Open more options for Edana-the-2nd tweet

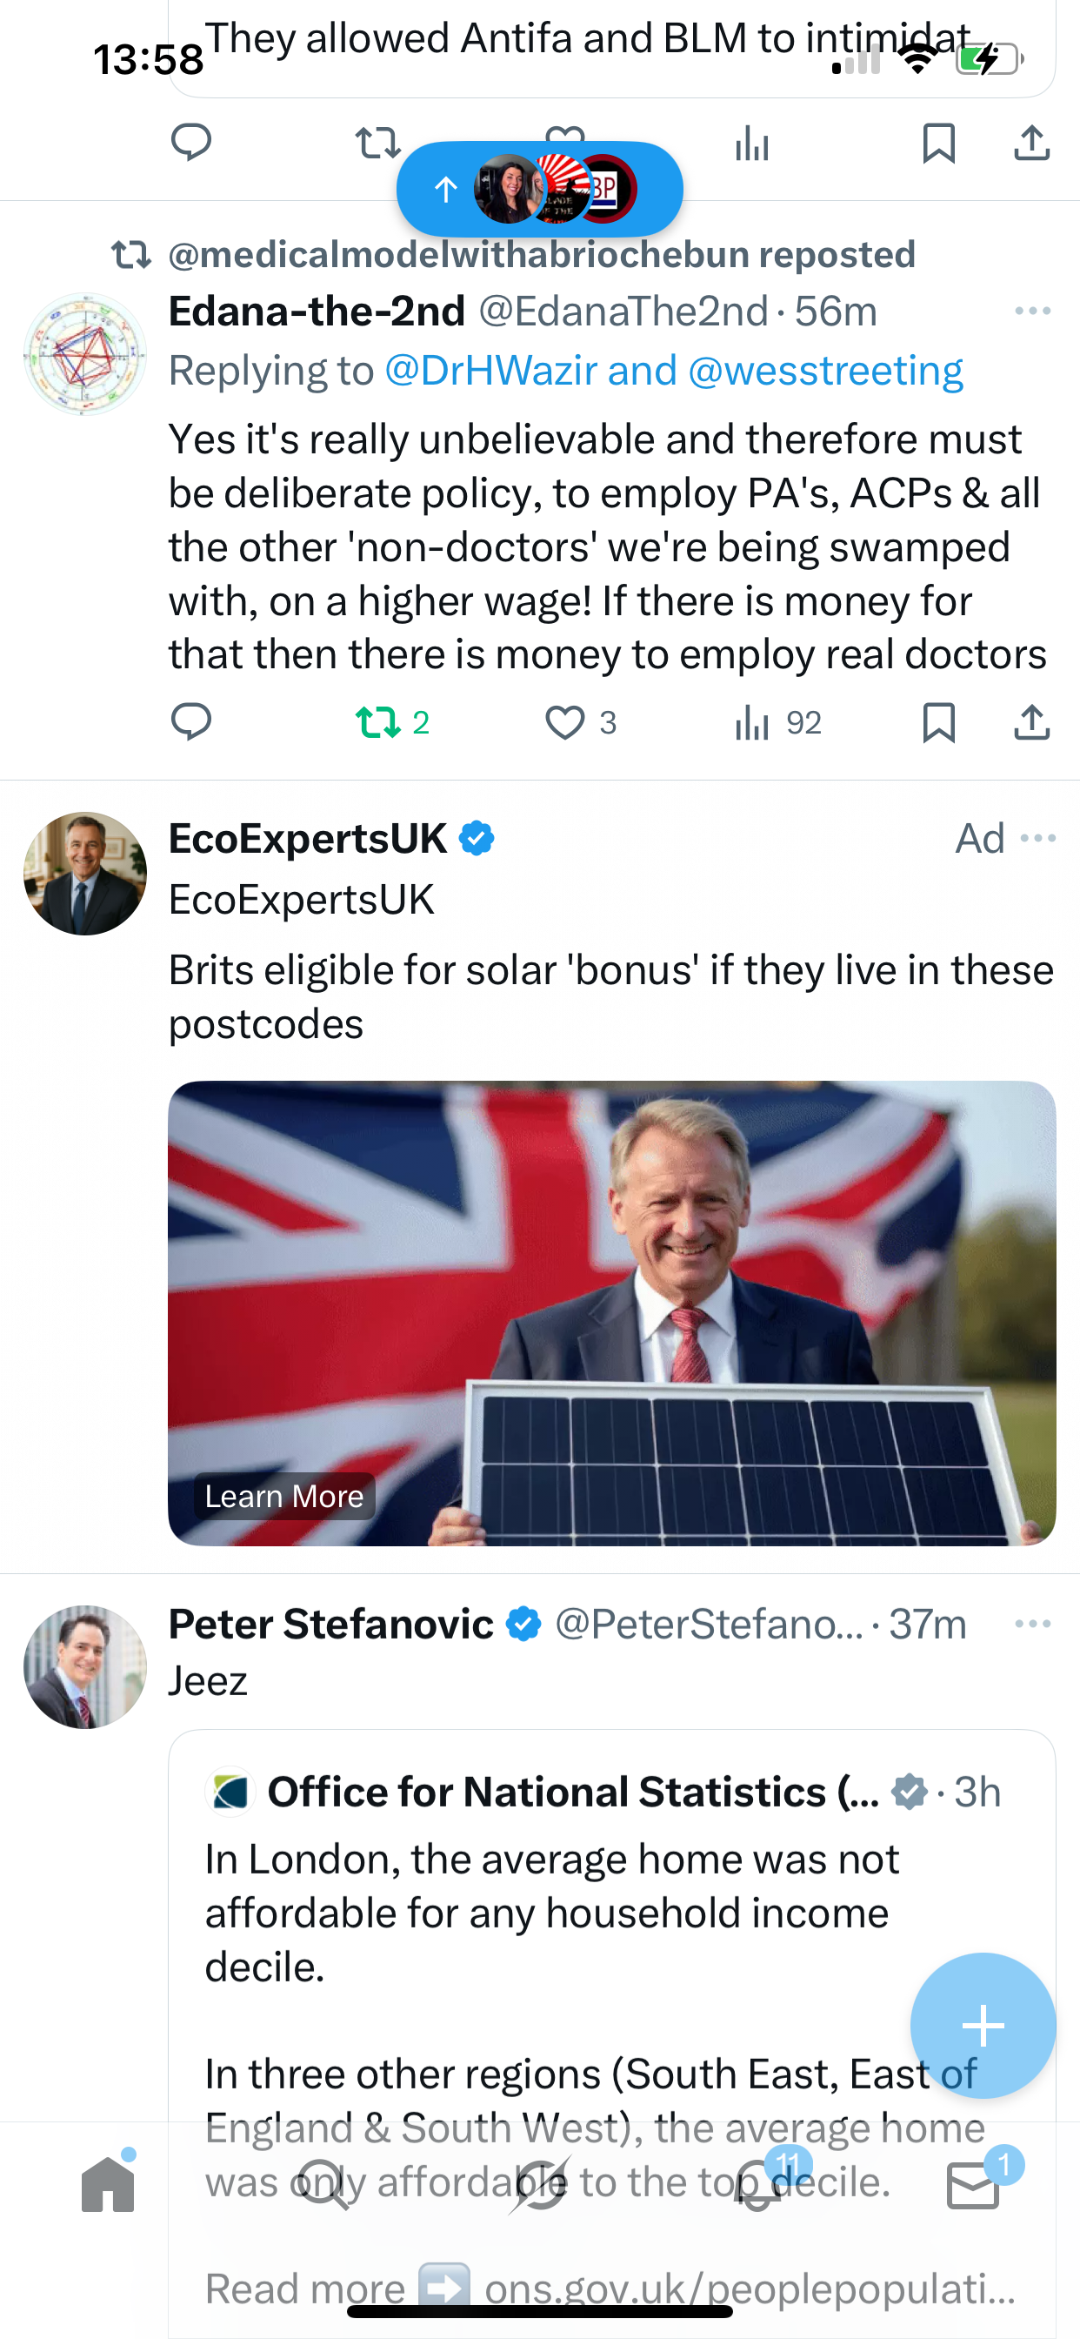point(1032,312)
